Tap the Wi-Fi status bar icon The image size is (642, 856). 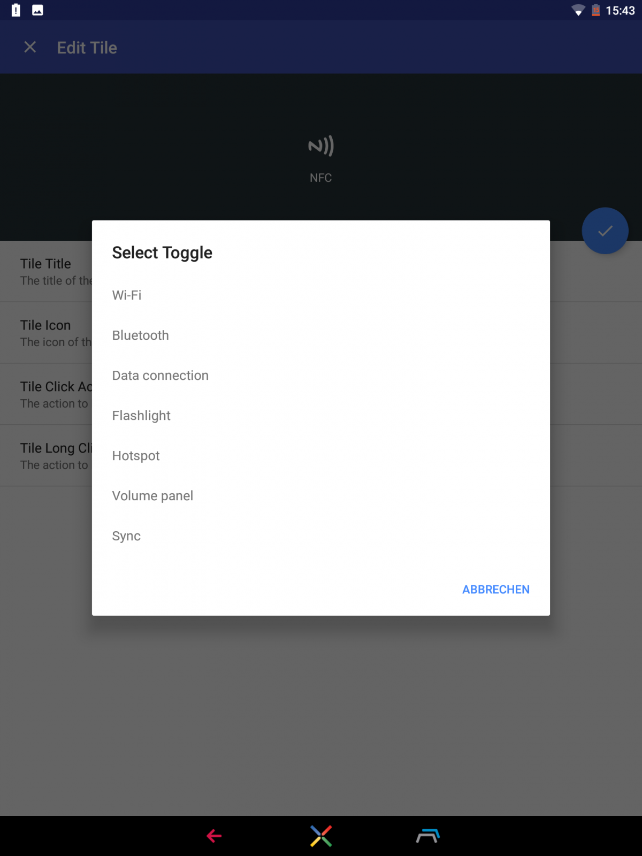(x=578, y=10)
